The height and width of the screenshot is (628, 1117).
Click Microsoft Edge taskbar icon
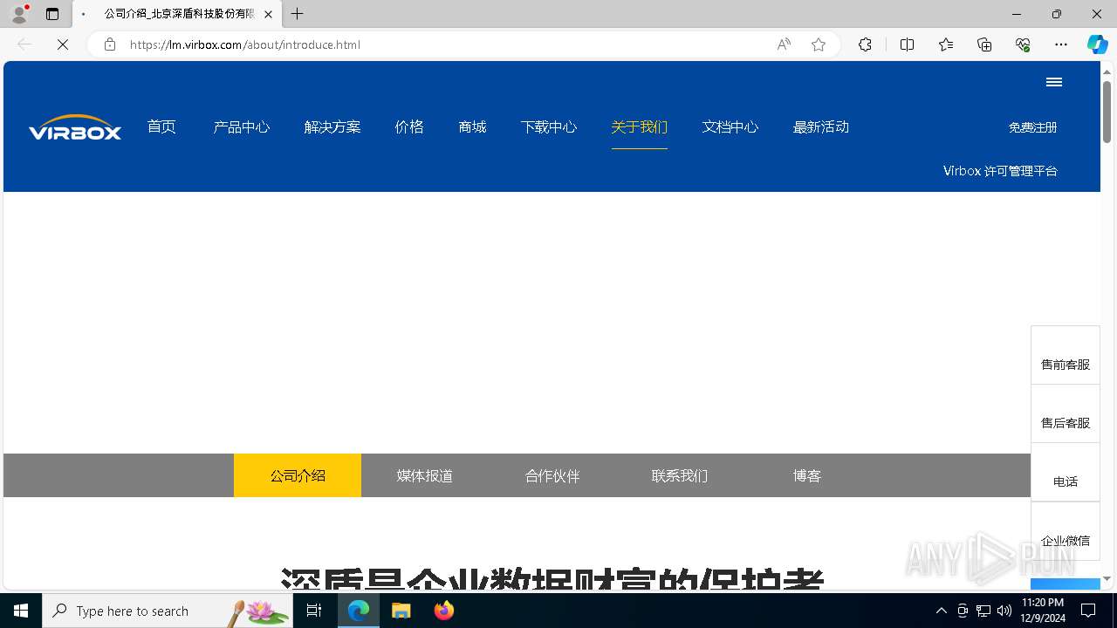pos(359,611)
